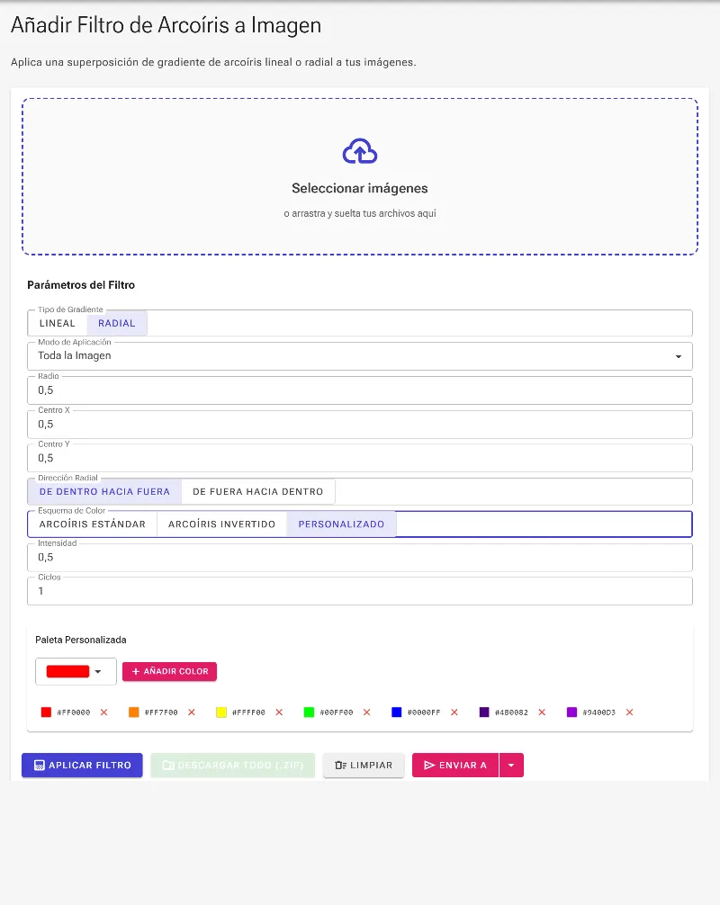
Task: Remove color #FF0000 from palette
Action: pos(103,712)
